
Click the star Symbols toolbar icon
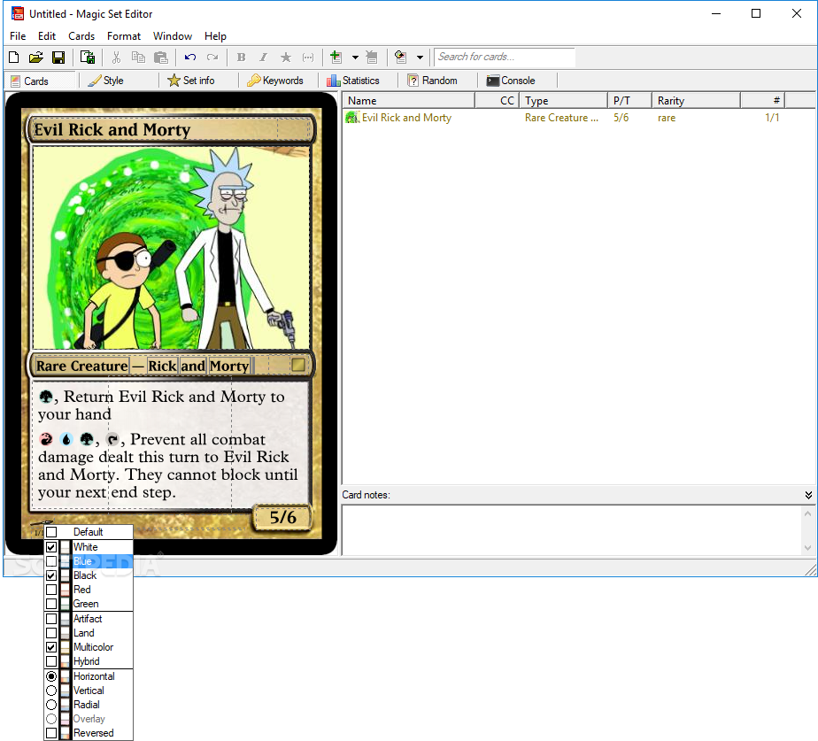(286, 58)
